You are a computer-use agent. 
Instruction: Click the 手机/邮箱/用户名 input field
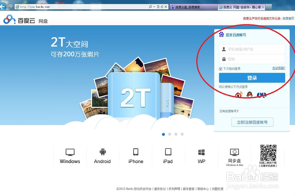[x=252, y=49]
